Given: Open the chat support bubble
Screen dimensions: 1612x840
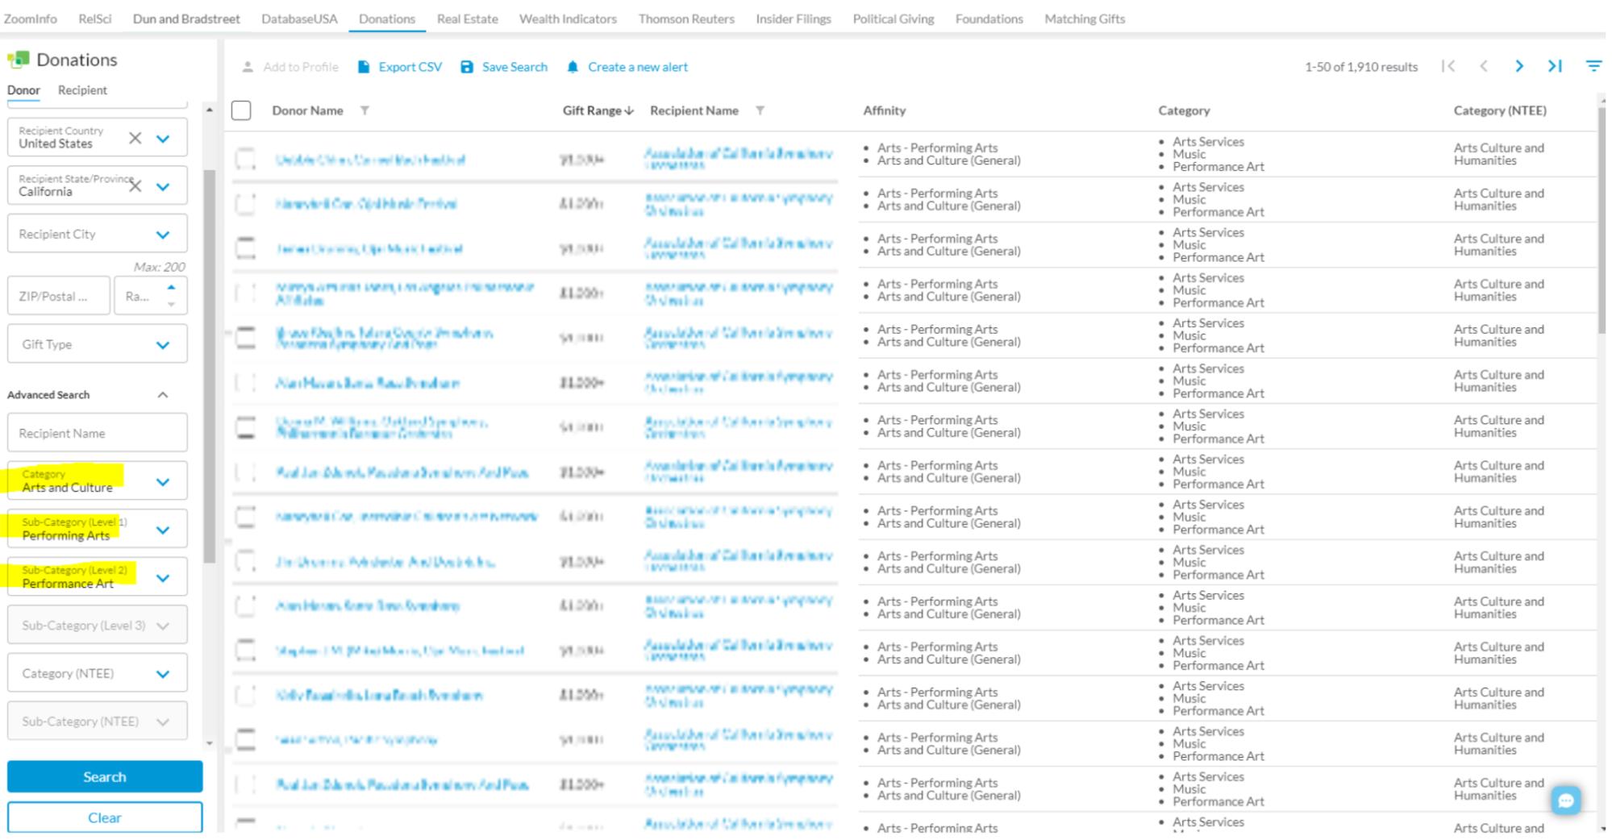Looking at the screenshot, I should [x=1565, y=800].
